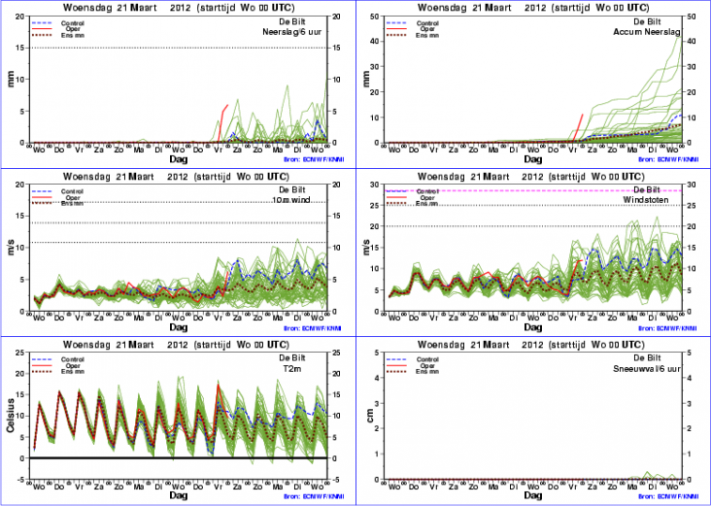Screen dimensions: 711x506
Task: Click 'De Bilt' in the Accum Neerslag chart
Action: pyautogui.click(x=647, y=21)
